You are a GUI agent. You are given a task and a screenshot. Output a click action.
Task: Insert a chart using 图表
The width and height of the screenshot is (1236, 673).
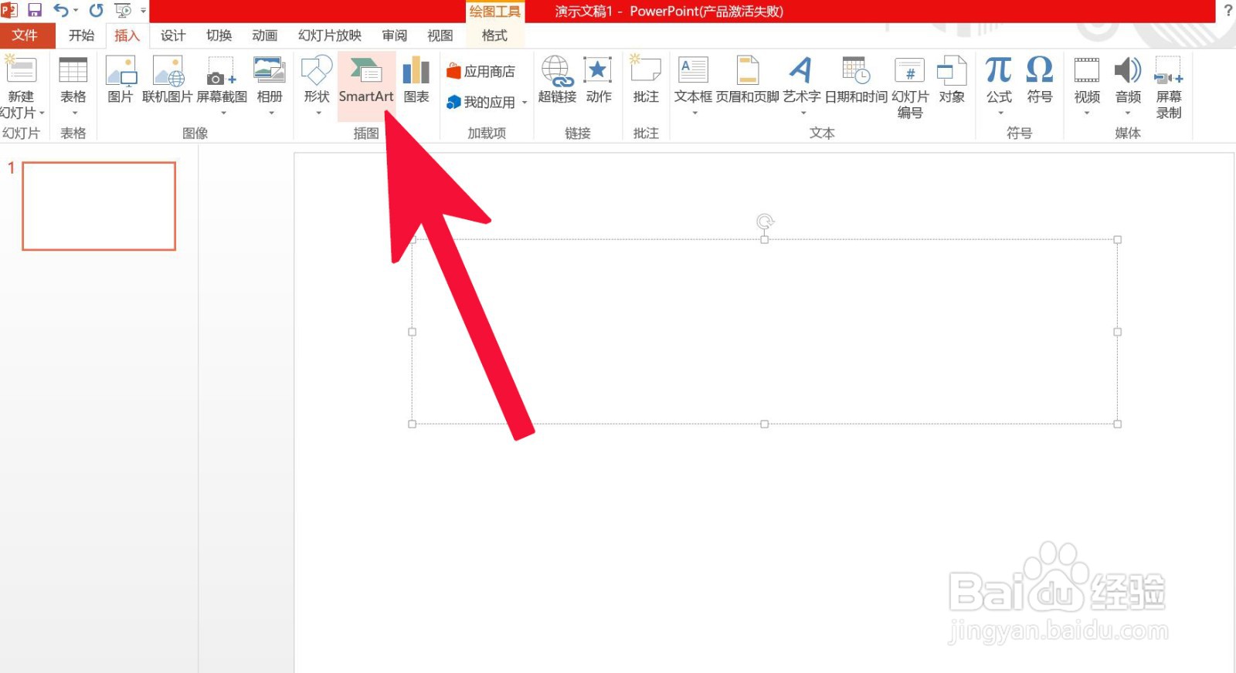pos(416,79)
